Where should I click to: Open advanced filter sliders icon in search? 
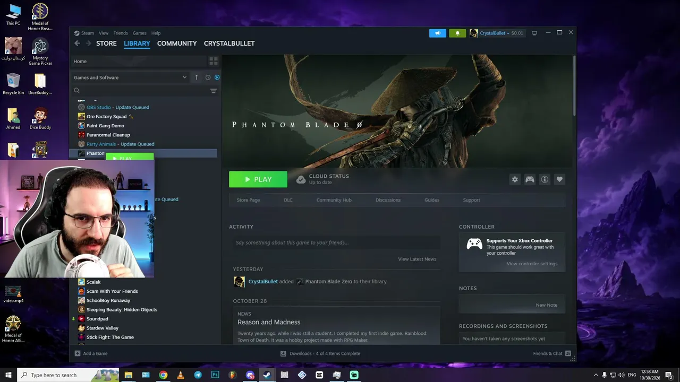(214, 91)
